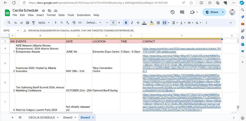Image resolution: width=246 pixels, height=121 pixels.
Task: Start a Meet call camera icon
Action: [x=192, y=12]
